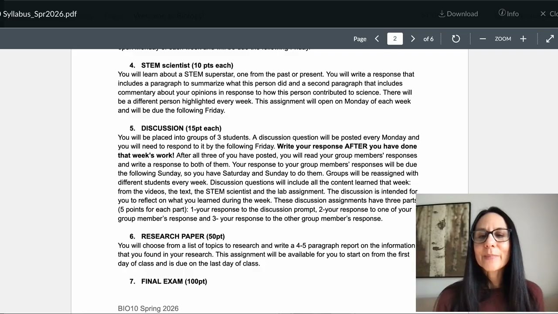Open the Info panel
The image size is (558, 314).
tap(509, 14)
